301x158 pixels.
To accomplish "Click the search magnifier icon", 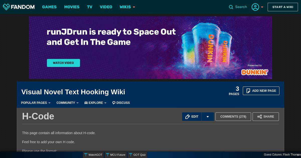I will click(231, 7).
